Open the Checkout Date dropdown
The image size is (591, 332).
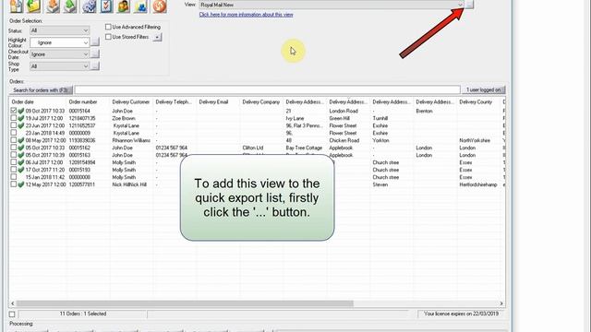point(59,54)
